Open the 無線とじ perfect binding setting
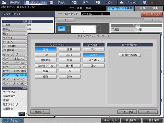Image resolution: width=164 pixels, height=123 pixels. tap(15, 29)
